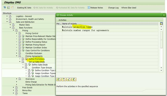167x96 pixels.
Task: Execute Define Processing Status activity icon
Action: click(x=23, y=42)
